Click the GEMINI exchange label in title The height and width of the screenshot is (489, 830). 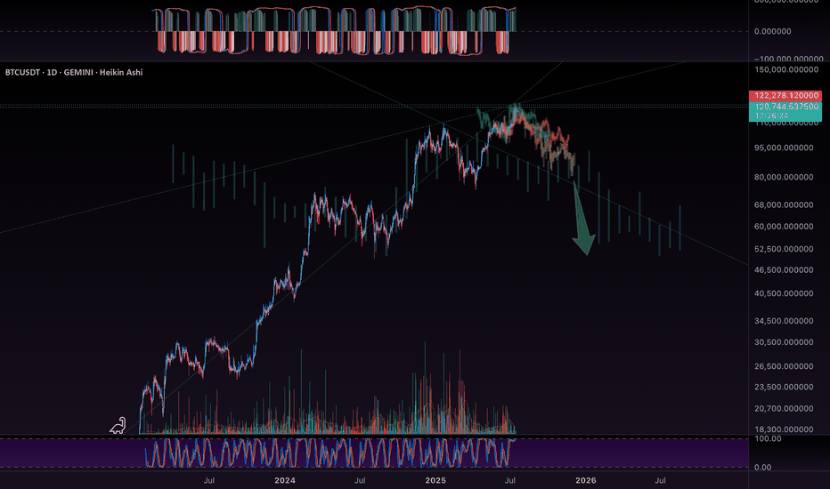click(78, 72)
